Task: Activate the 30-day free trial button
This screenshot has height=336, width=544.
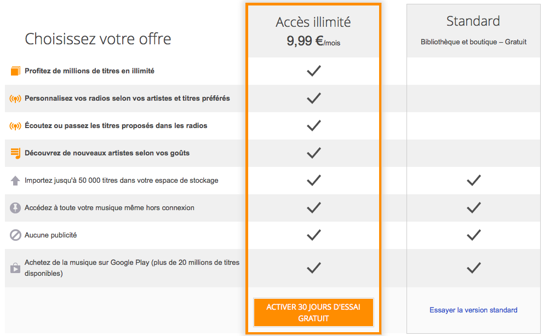Action: tap(313, 312)
